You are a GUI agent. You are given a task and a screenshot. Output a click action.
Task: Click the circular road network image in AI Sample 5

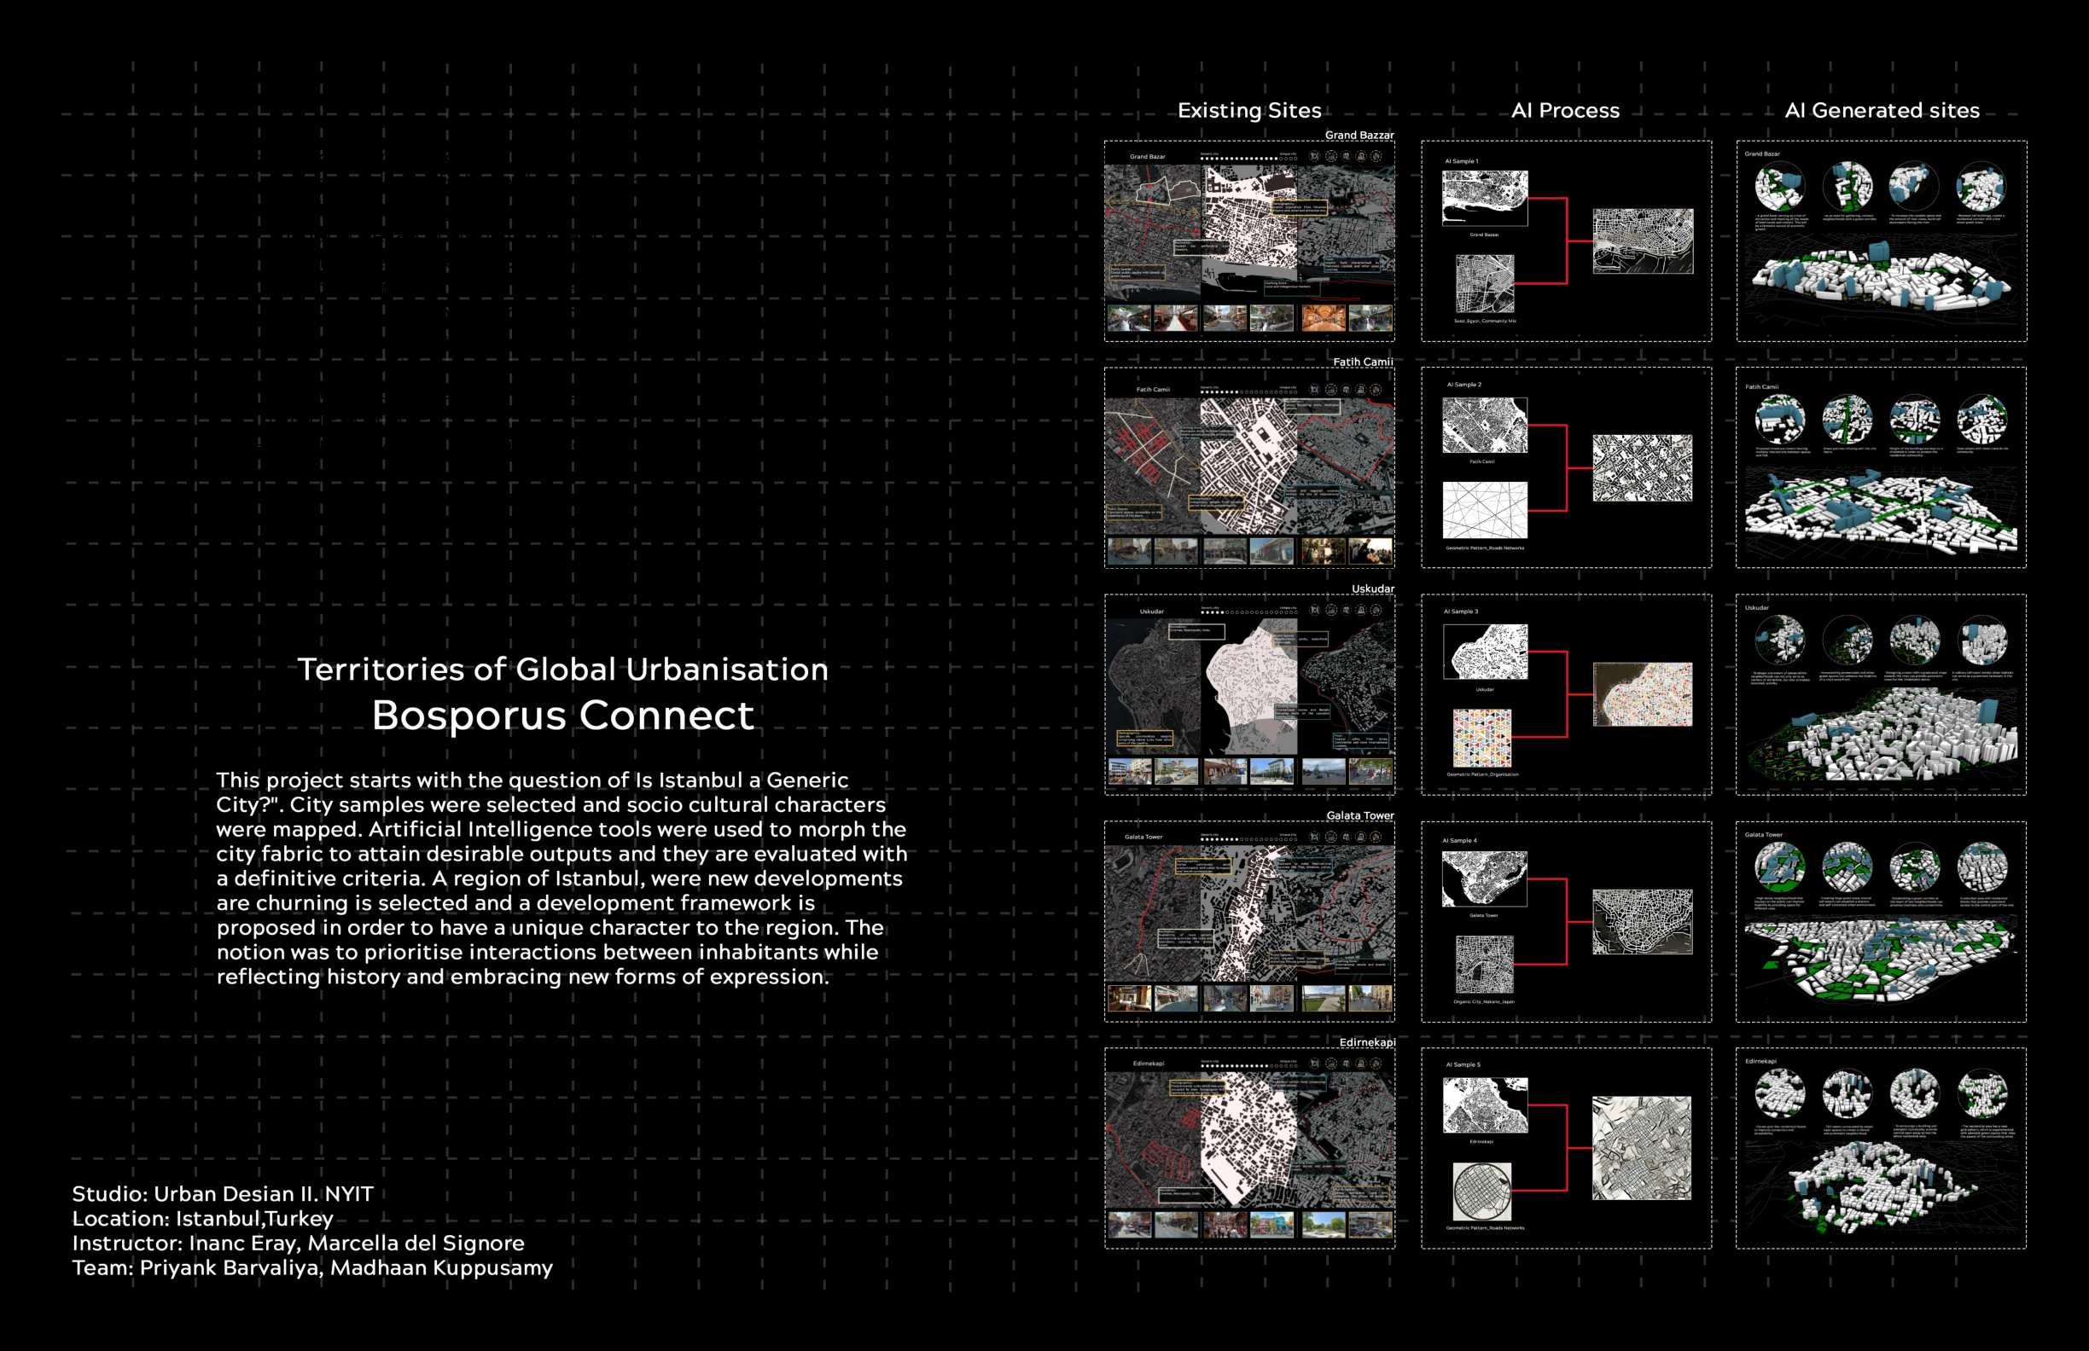tap(1482, 1192)
